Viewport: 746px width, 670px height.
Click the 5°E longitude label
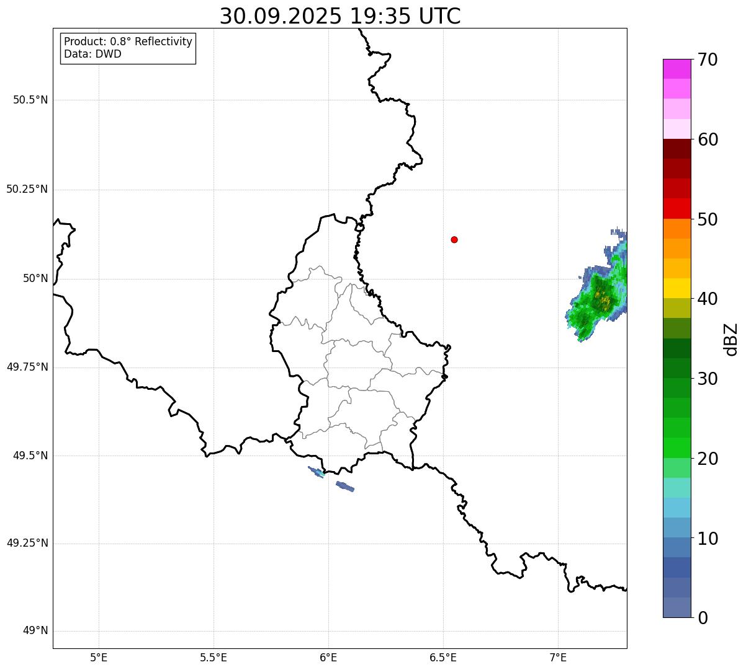tap(99, 657)
